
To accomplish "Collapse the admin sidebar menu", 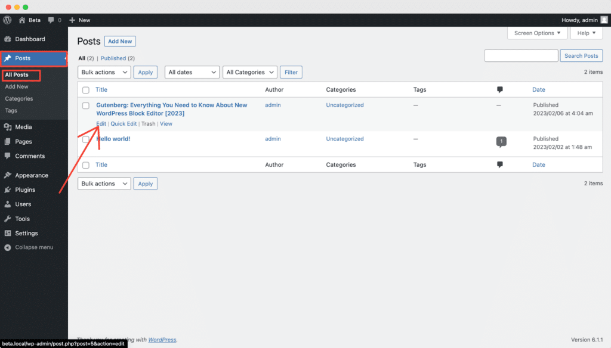I will pos(33,247).
